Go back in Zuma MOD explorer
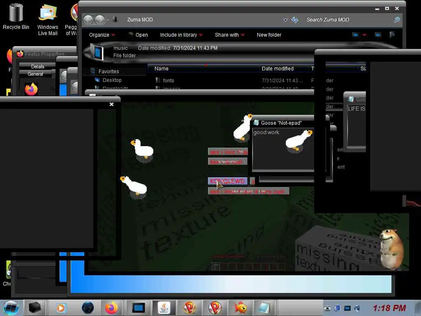This screenshot has height=316, width=421. click(88, 20)
